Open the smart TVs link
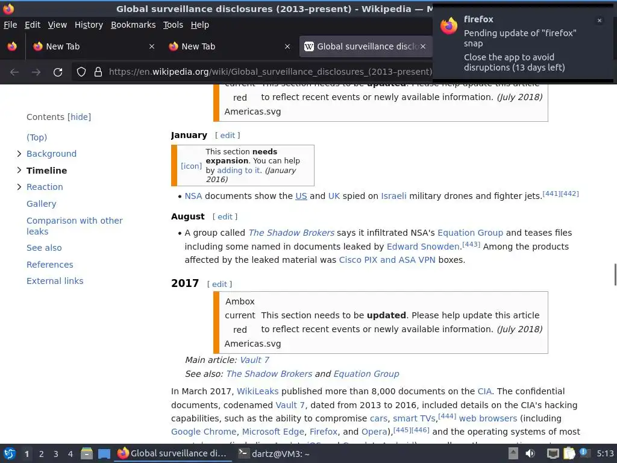Screen dimensions: 617x463 414,418
